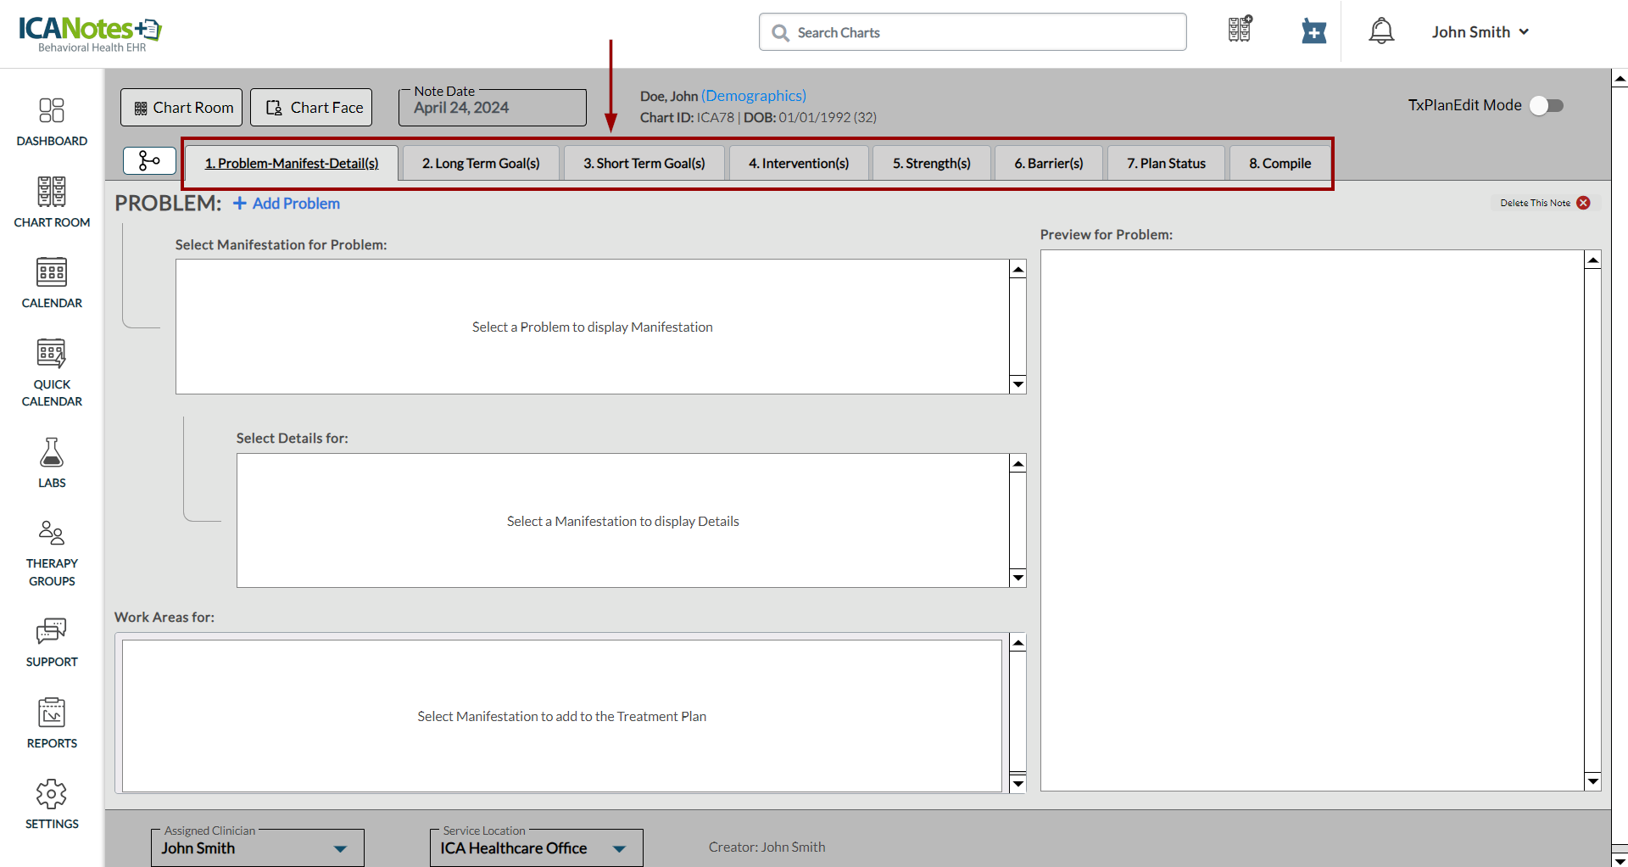Go to Chart Room in sidebar
Screen dimensions: 1628x867
point(52,202)
